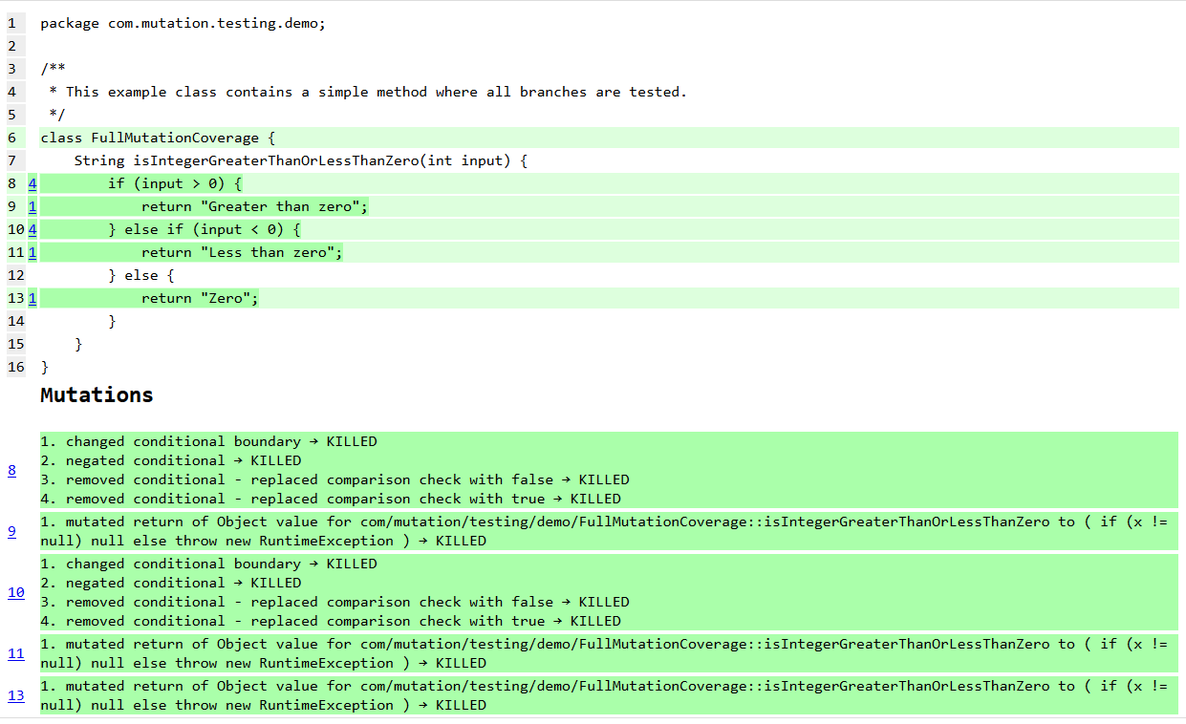This screenshot has width=1186, height=724.
Task: Follow the line 9 link in the Mutations list
Action: 12,531
